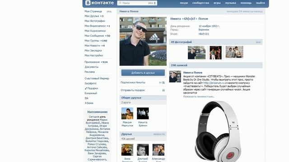Viewport: 289px width, 162px height.
Task: Open Мои Фотографии in the sidebar
Action: [x=95, y=21]
